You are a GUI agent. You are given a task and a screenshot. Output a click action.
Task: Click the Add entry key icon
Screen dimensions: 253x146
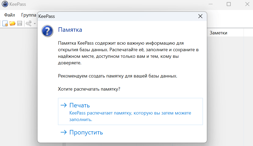29,23
